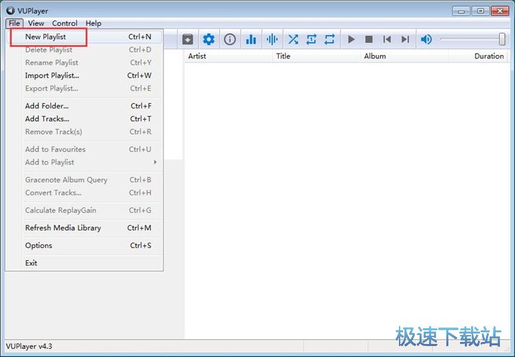Open the Options gear icon in toolbar

pyautogui.click(x=209, y=39)
